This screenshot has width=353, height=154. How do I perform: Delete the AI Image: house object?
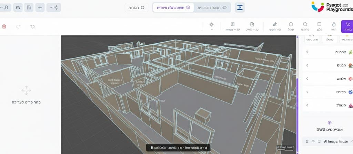[x=307, y=141]
